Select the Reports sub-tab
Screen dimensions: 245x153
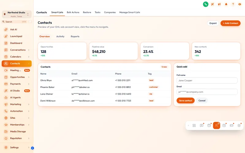75,36
